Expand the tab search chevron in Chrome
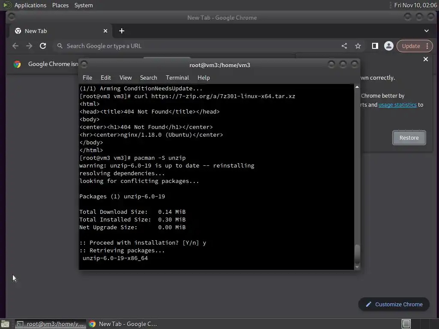This screenshot has height=329, width=439. 427,31
